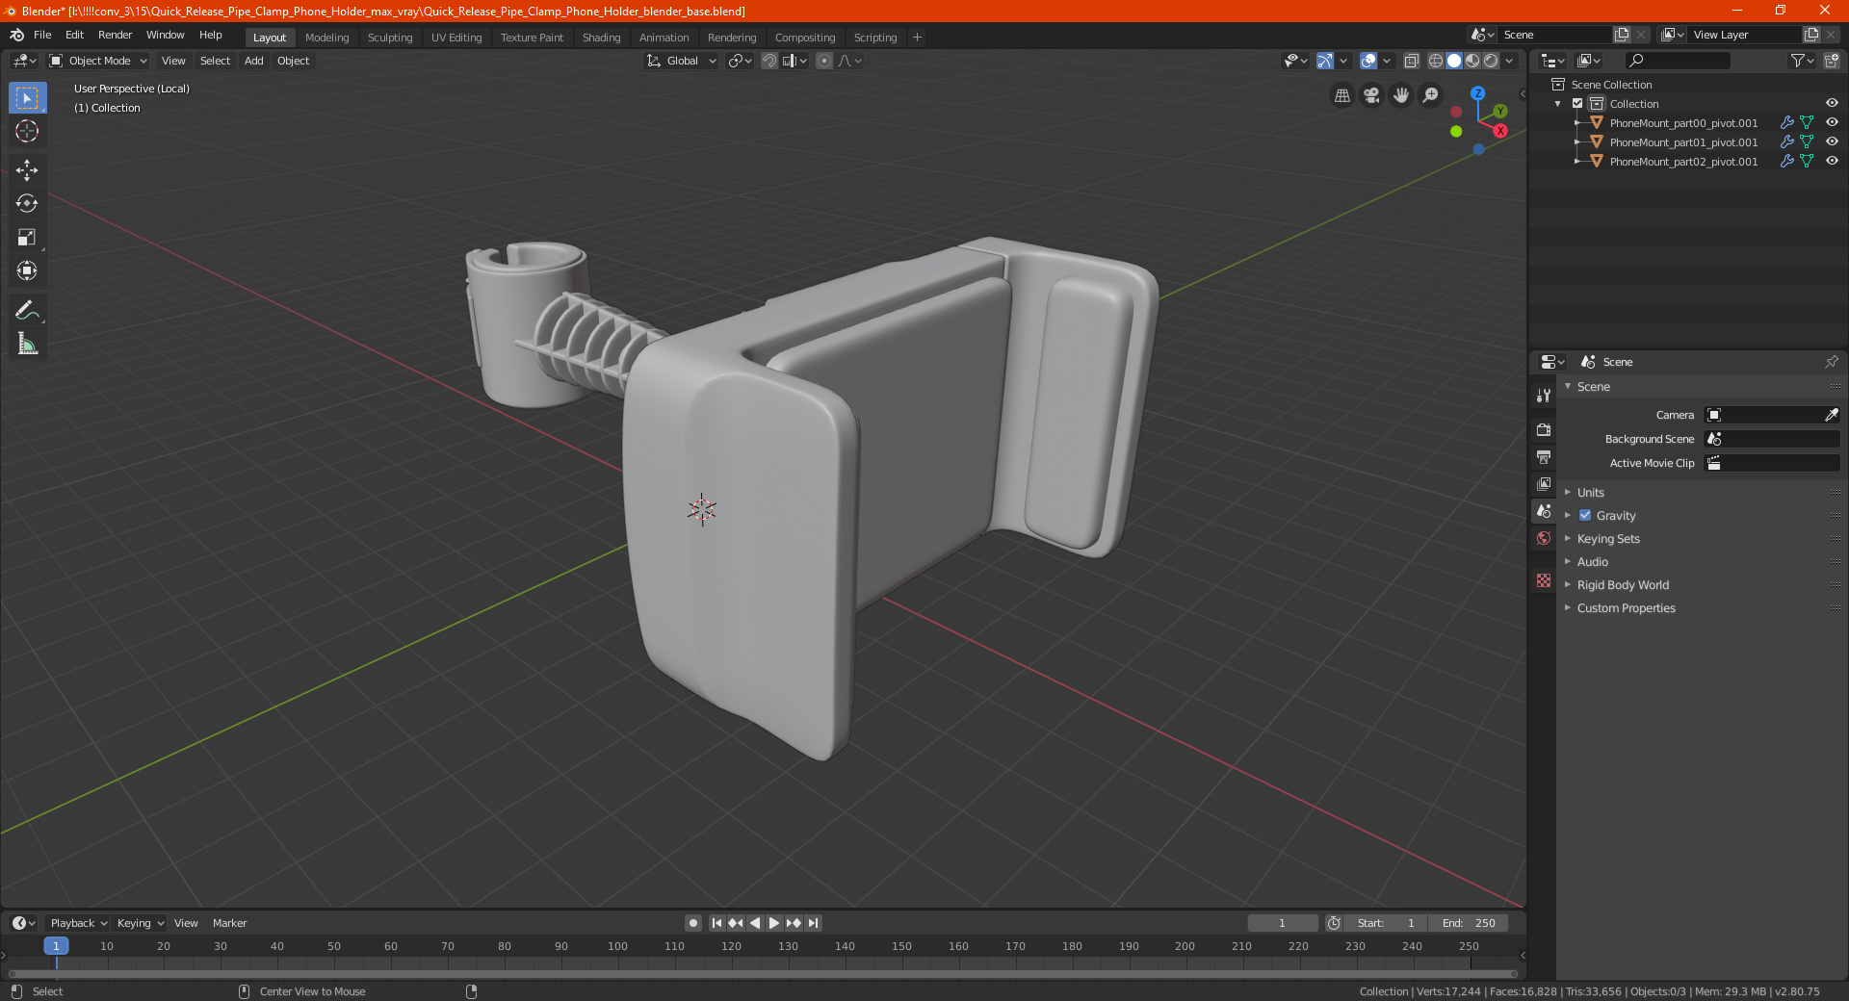The width and height of the screenshot is (1849, 1001).
Task: Select the Select Box tool
Action: (27, 98)
